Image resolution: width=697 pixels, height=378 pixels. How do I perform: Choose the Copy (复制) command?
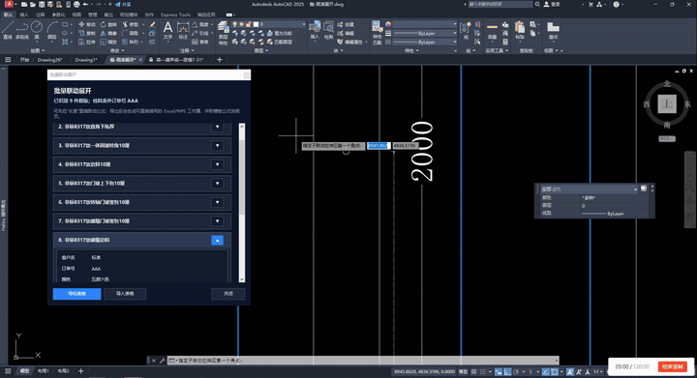coord(87,33)
